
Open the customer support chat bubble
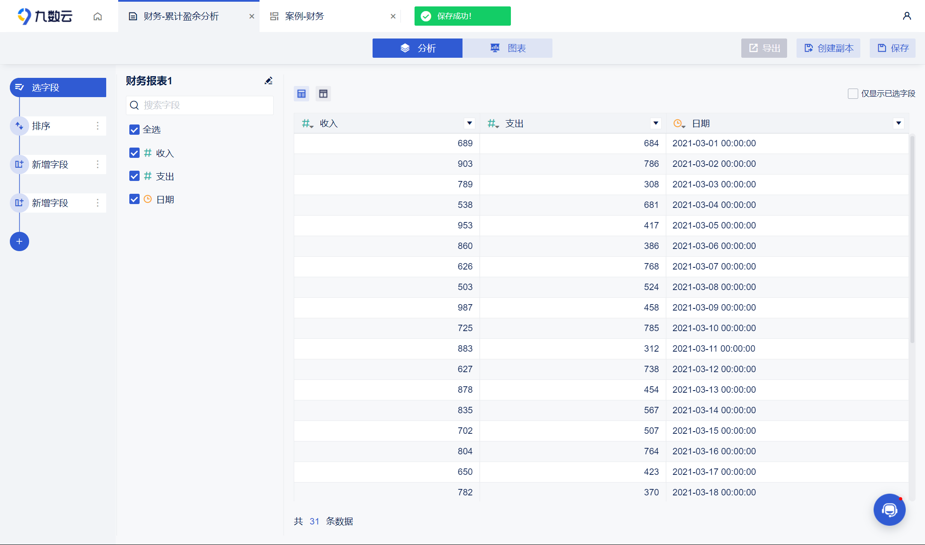tap(889, 509)
